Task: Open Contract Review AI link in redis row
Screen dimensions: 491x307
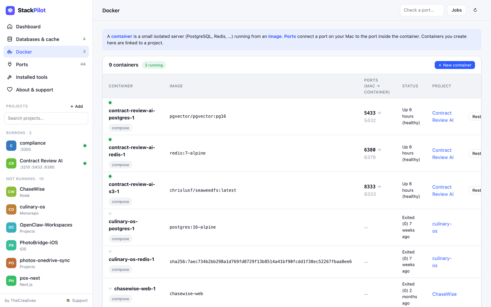Action: coord(443,154)
